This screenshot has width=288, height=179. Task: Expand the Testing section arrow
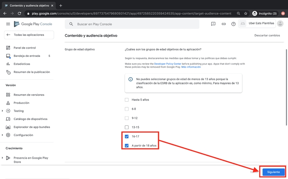[x=3, y=111]
